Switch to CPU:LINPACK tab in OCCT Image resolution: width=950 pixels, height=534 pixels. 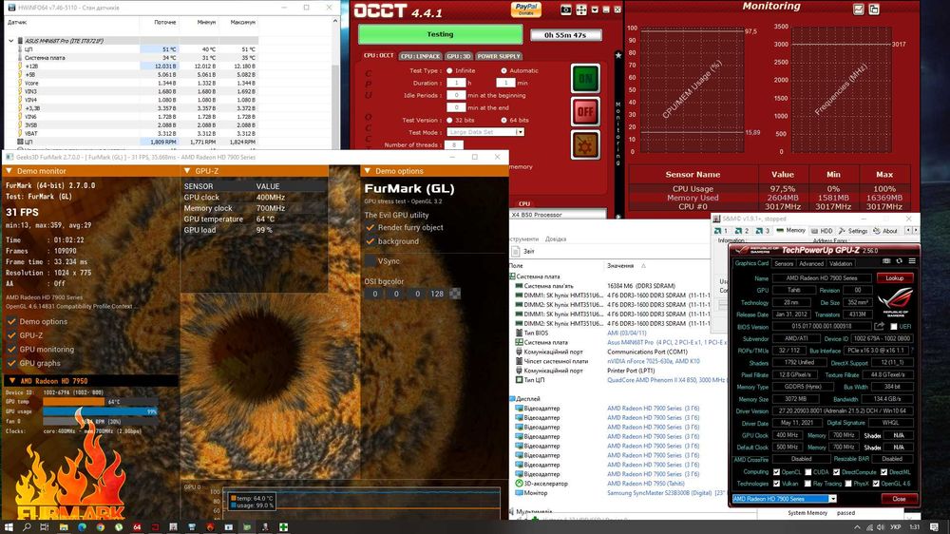click(x=421, y=56)
